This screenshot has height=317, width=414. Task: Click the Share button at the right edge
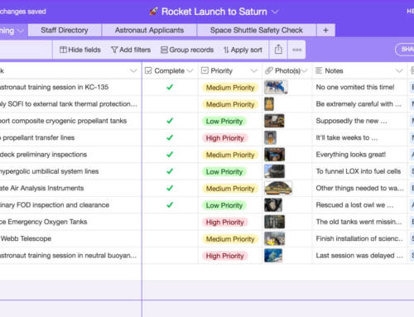[405, 50]
